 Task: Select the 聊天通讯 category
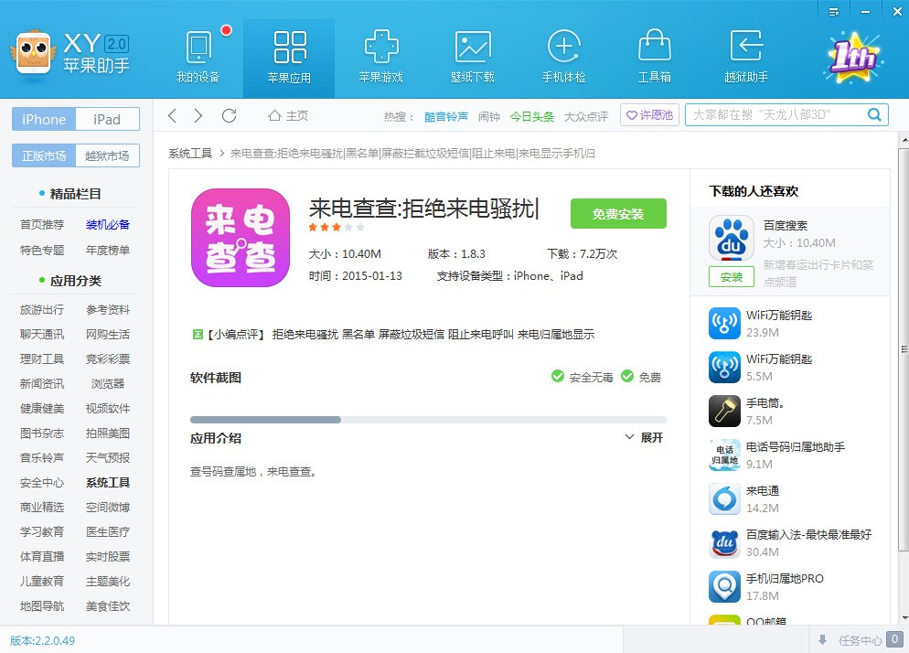point(42,334)
